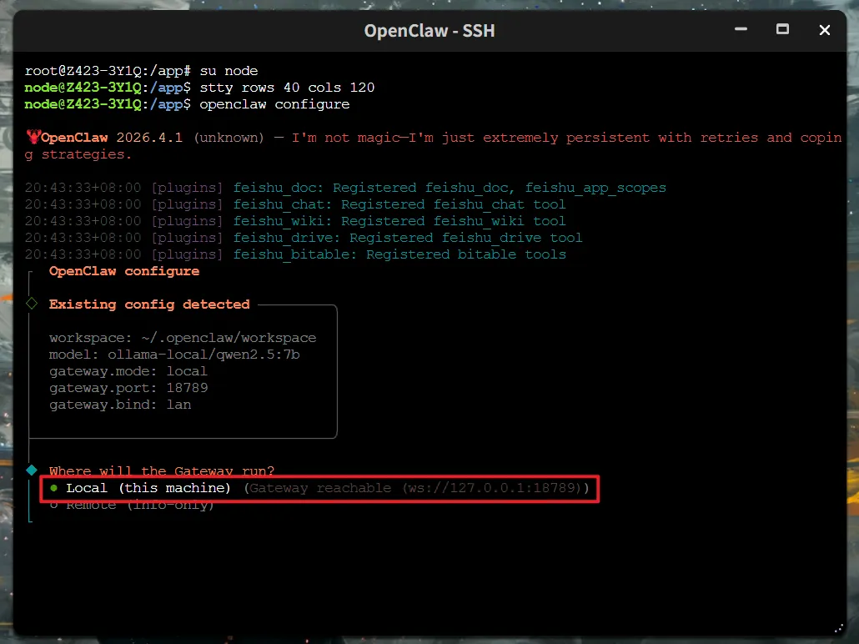Screen dimensions: 859x644
Task: Click the 'model: ollama-local/qwen2.5:7b' line
Action: 174,355
